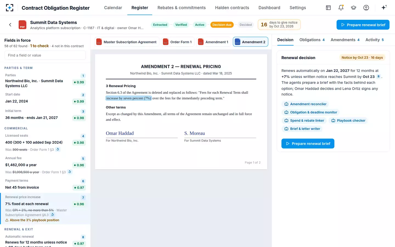Select the Decided status step
Image resolution: width=395 pixels, height=247 pixels.
click(x=246, y=25)
